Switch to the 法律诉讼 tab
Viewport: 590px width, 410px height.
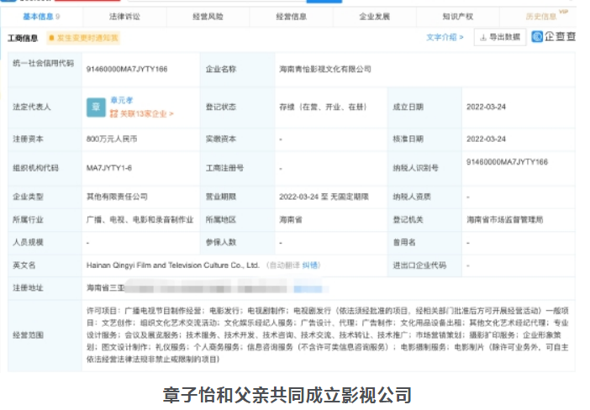126,16
